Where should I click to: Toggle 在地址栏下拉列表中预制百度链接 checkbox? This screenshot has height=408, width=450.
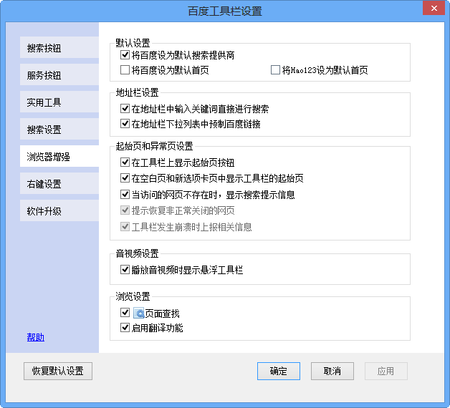(125, 124)
